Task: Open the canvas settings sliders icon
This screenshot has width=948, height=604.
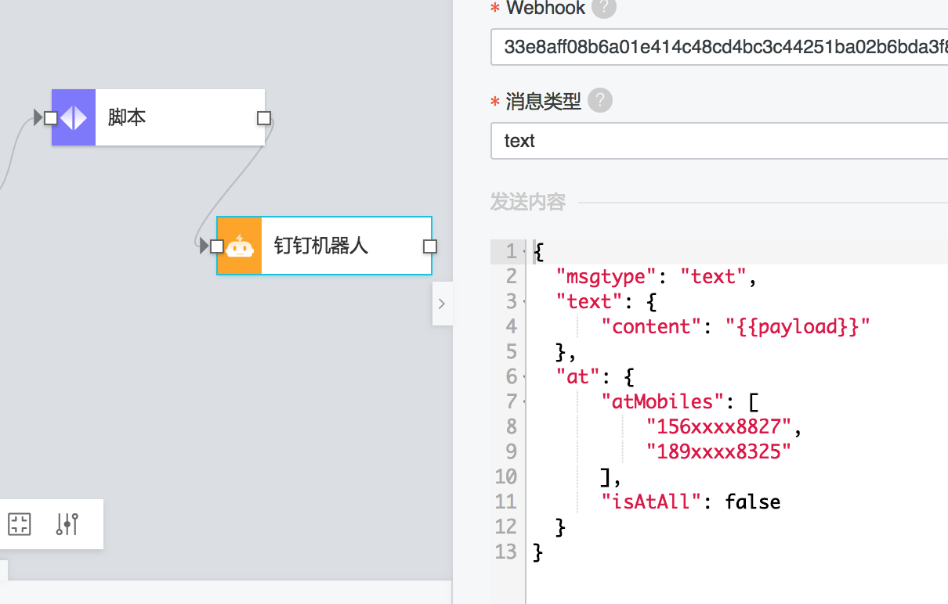Action: point(67,524)
